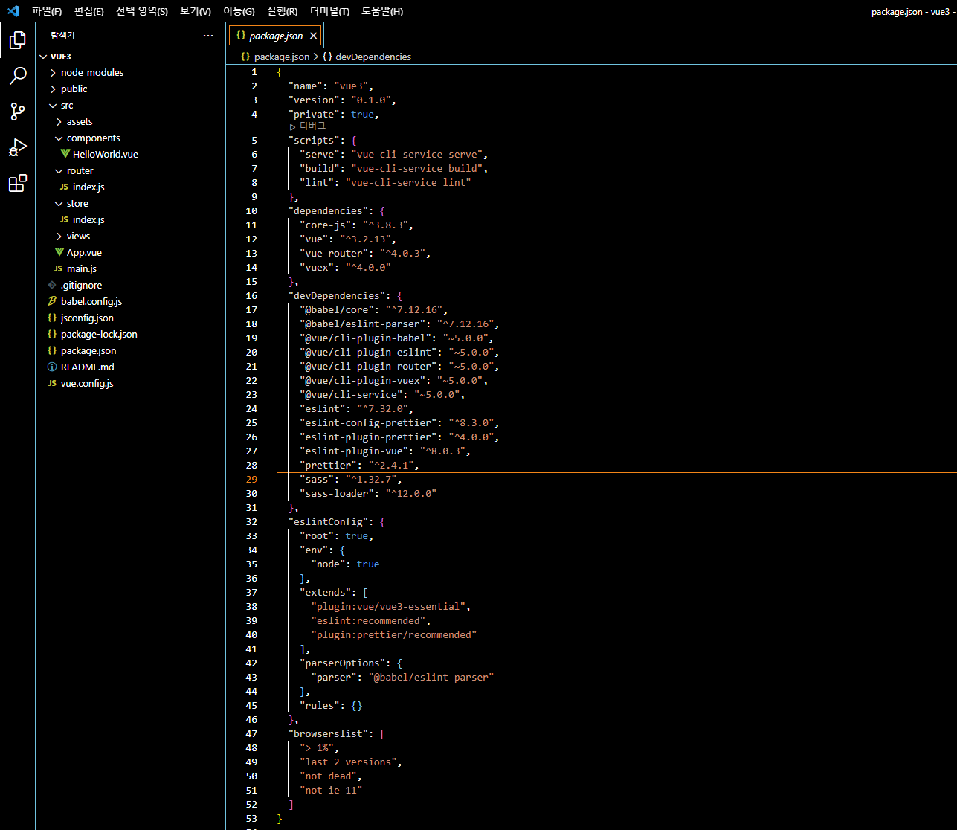957x830 pixels.
Task: Open the 이동(G) menu
Action: pos(239,11)
